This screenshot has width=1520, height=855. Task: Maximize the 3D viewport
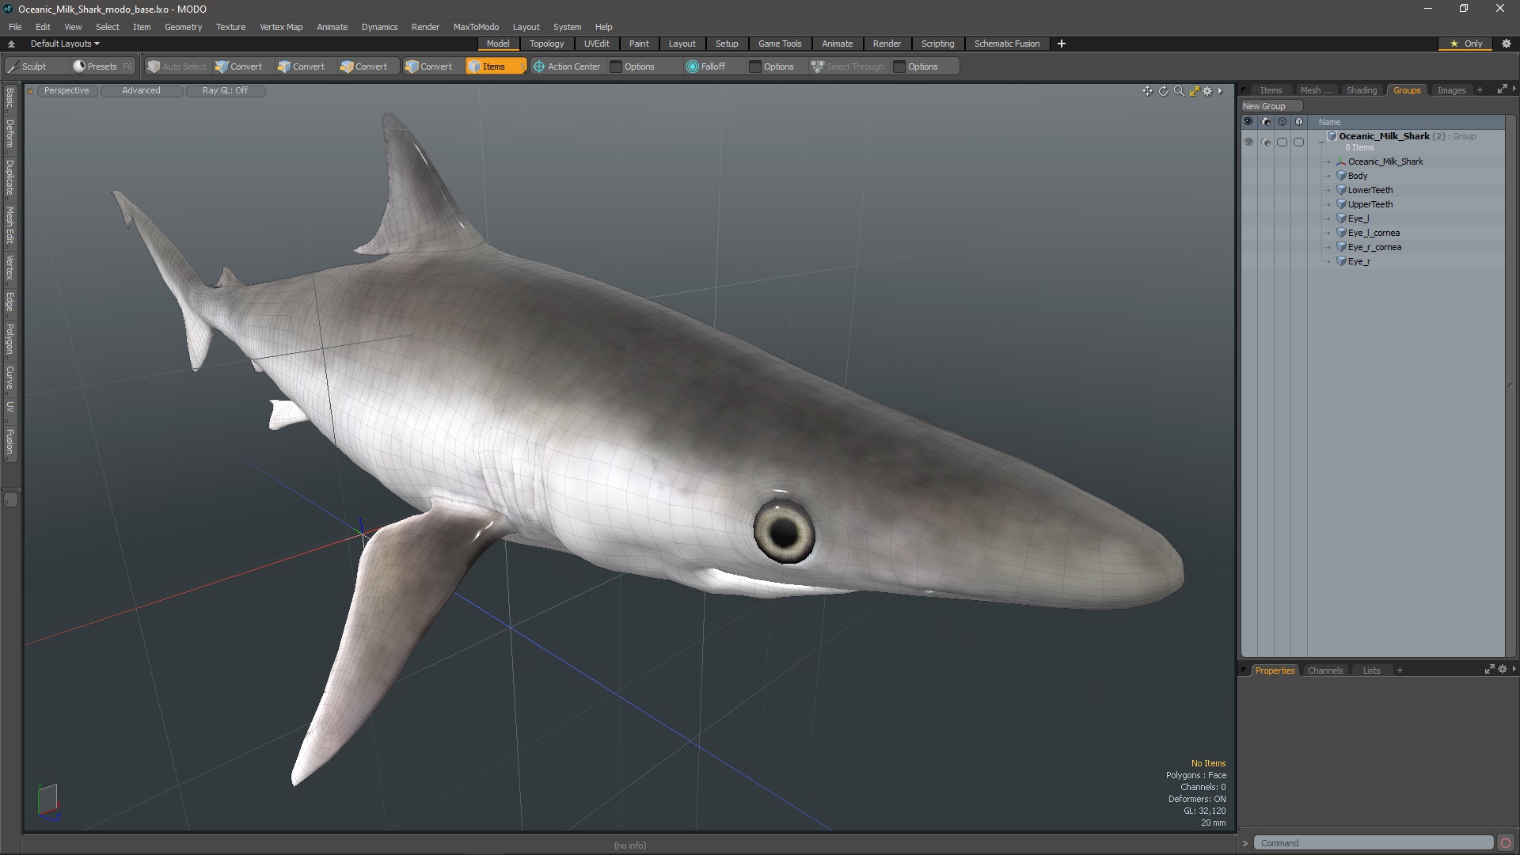[1194, 91]
